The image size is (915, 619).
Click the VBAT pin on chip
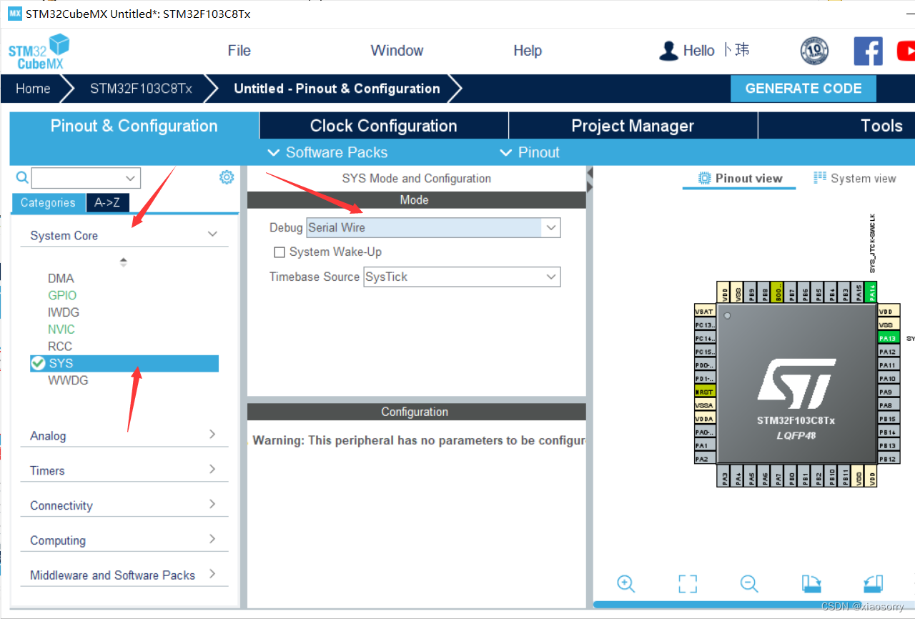pyautogui.click(x=705, y=312)
